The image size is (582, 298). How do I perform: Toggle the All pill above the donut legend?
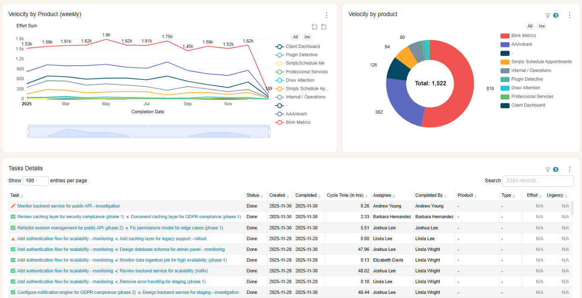coord(530,26)
